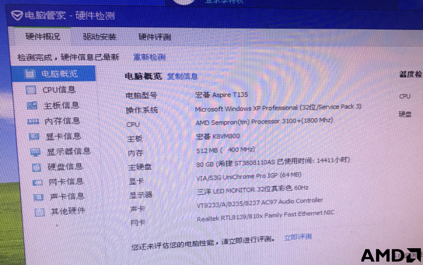
Task: Open the 显示器信息 sidebar entry
Action: tap(68, 152)
